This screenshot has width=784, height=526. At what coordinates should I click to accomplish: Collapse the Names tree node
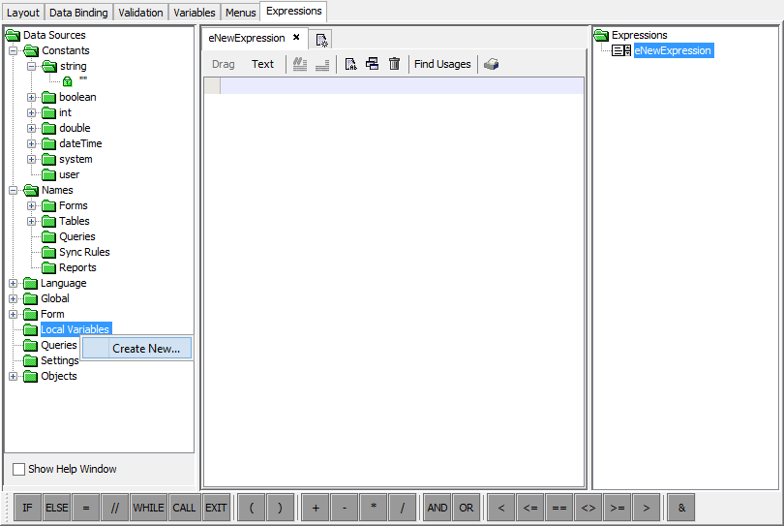(14, 190)
